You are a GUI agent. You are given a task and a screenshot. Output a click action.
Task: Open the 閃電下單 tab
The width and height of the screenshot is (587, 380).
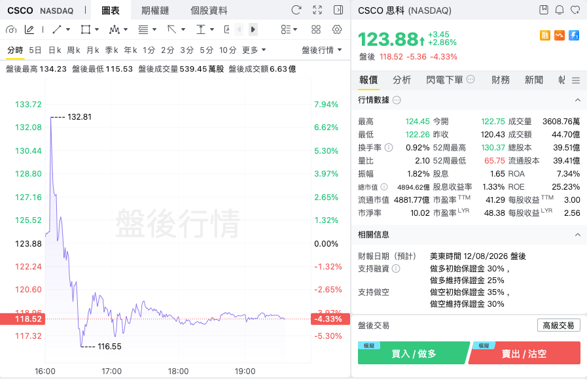click(x=444, y=80)
